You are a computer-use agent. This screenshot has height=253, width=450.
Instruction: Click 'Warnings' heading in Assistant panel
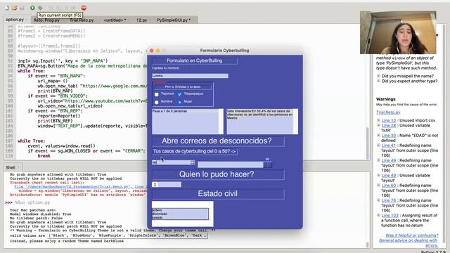coord(386,99)
